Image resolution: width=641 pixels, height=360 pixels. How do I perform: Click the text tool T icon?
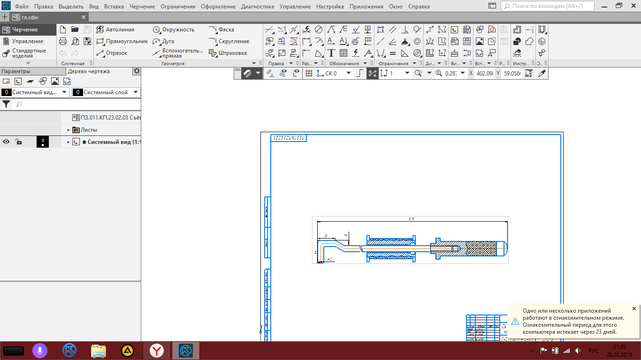pyautogui.click(x=331, y=53)
